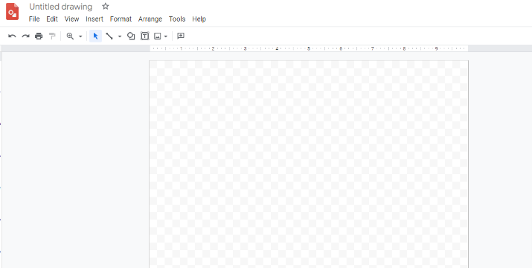
Task: Click the Redo arrow icon
Action: point(25,36)
